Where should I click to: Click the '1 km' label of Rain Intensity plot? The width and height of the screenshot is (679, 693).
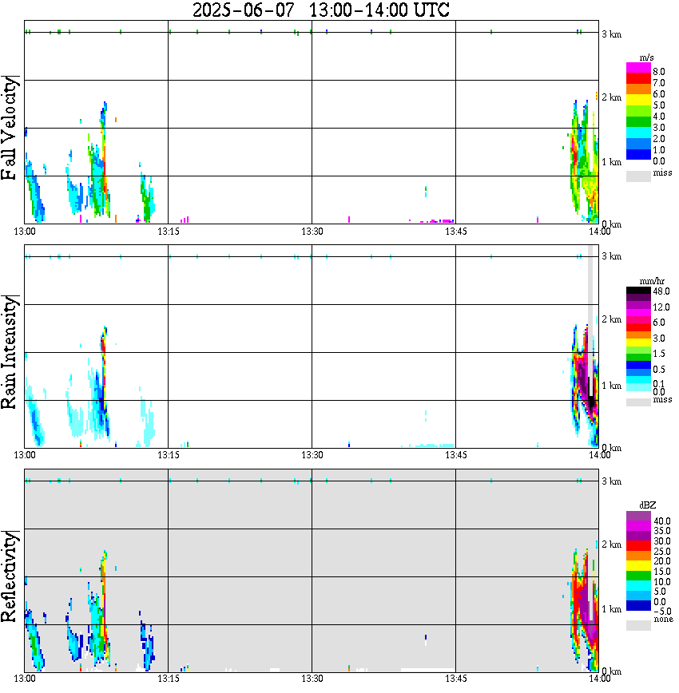point(611,386)
